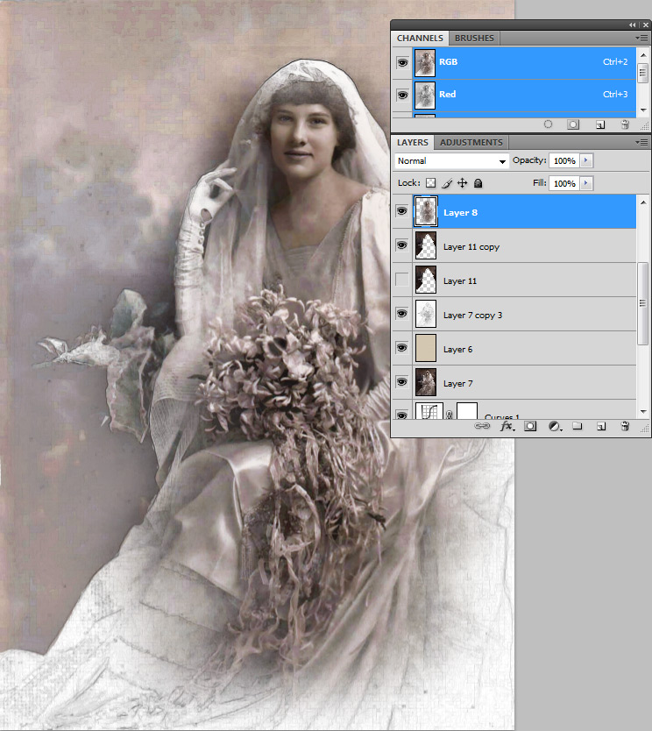Switch to the Channels tab
Image resolution: width=652 pixels, height=731 pixels.
[x=420, y=38]
